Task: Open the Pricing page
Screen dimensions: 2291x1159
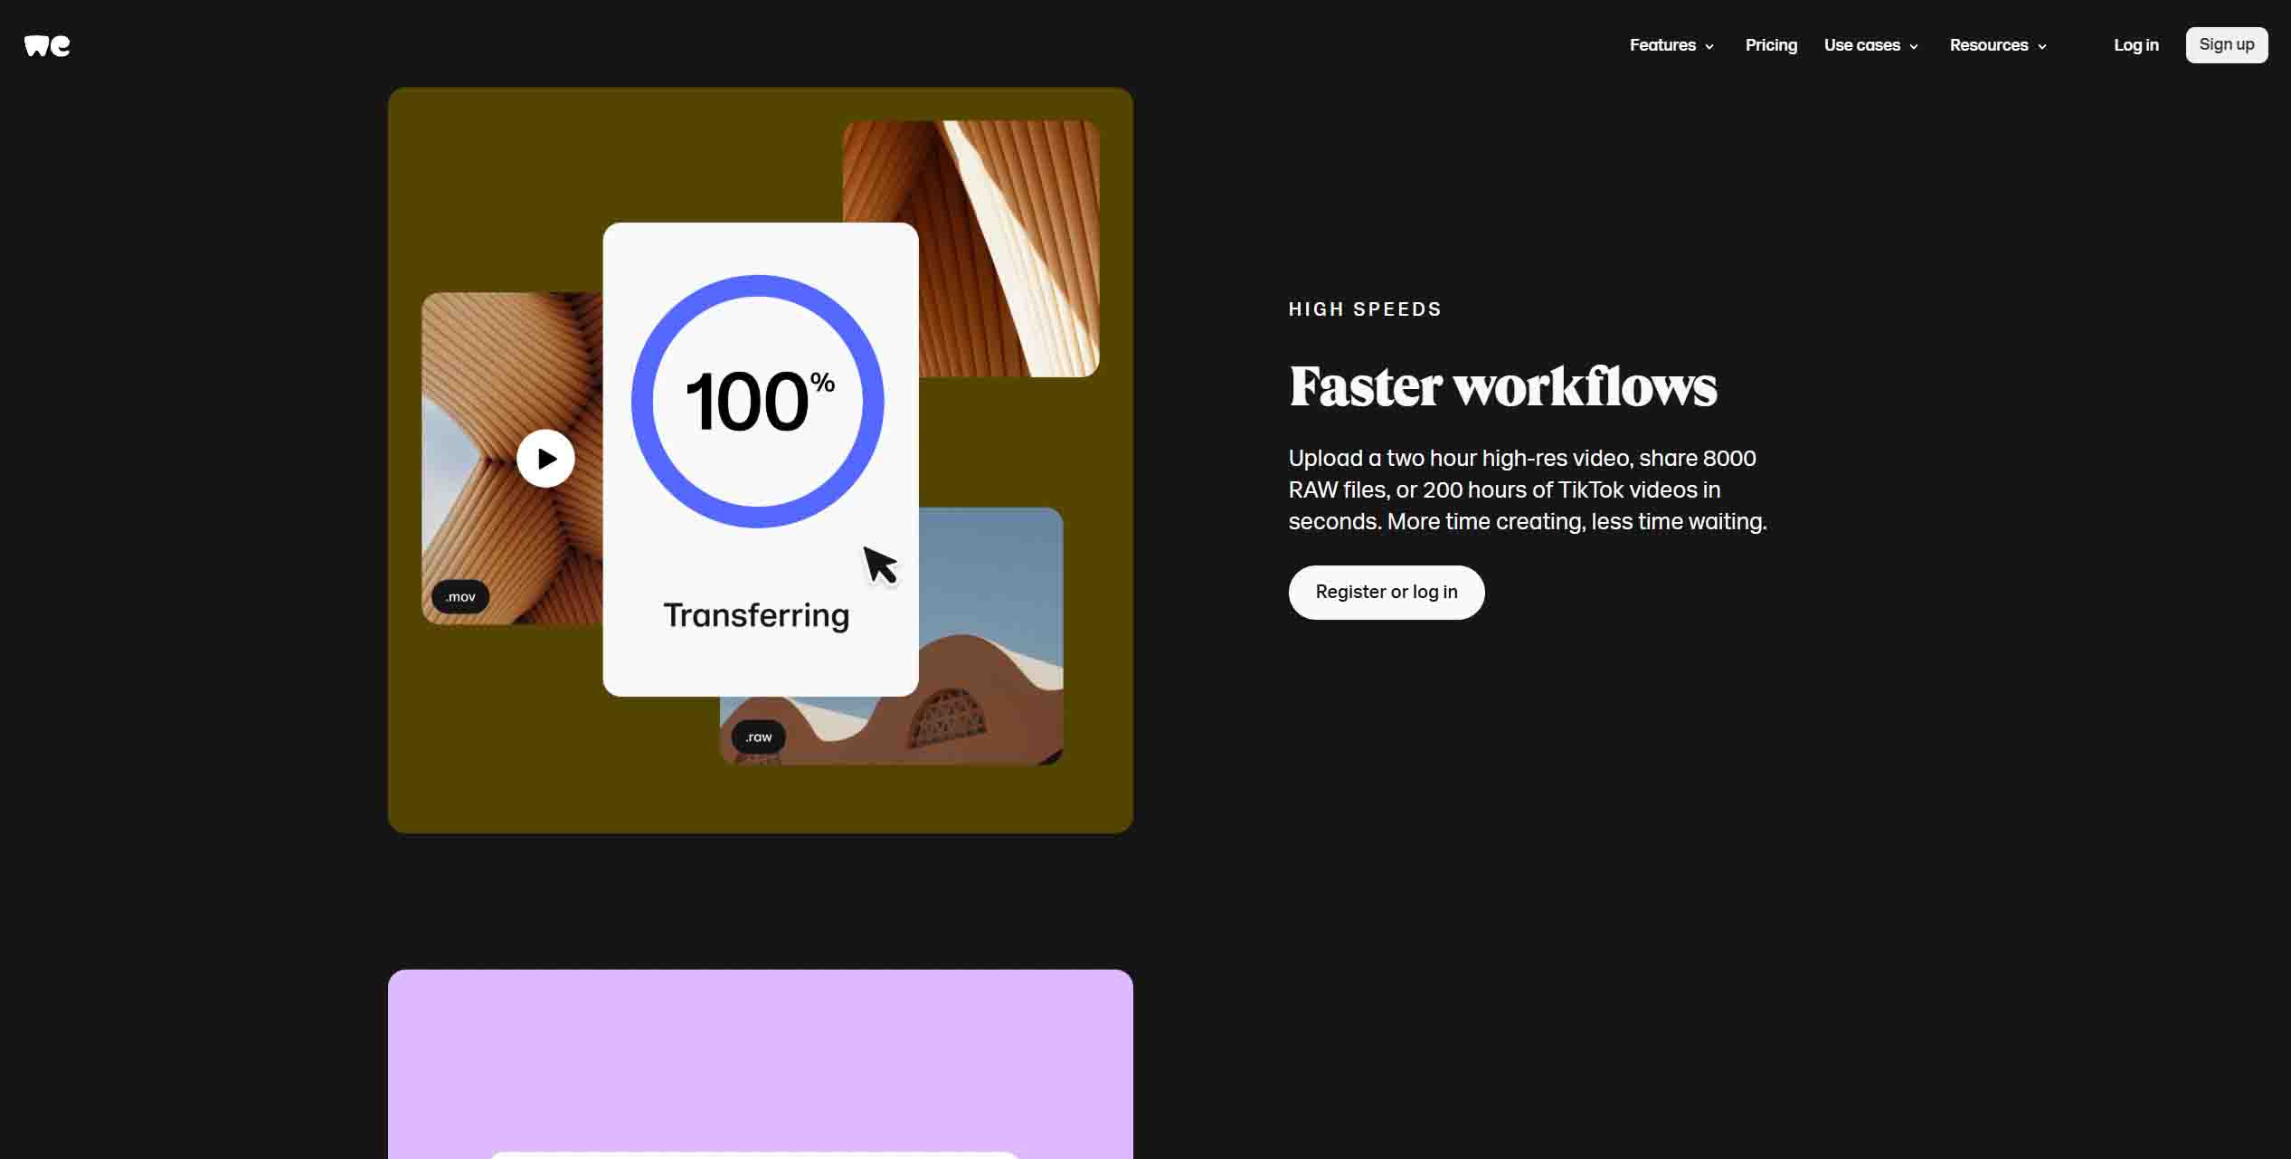Action: 1771,45
